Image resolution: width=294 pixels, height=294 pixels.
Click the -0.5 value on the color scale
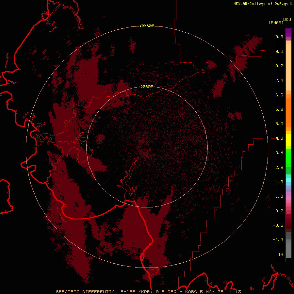[x=278, y=225]
